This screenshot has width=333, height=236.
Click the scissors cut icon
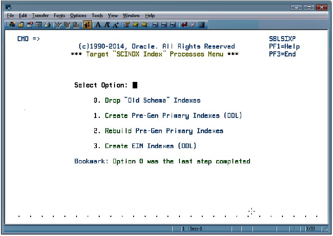58,25
